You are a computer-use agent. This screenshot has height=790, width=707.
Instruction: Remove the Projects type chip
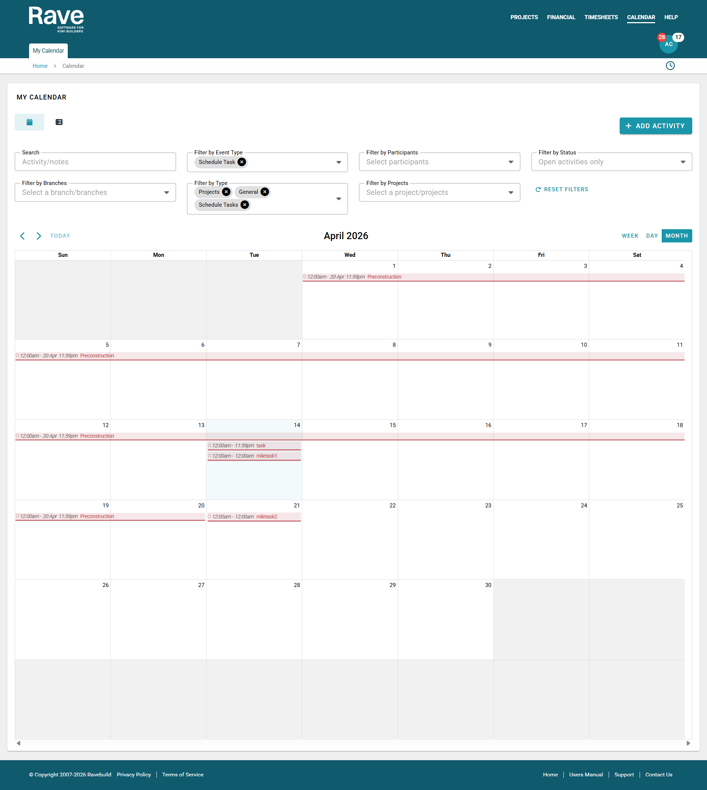[226, 192]
